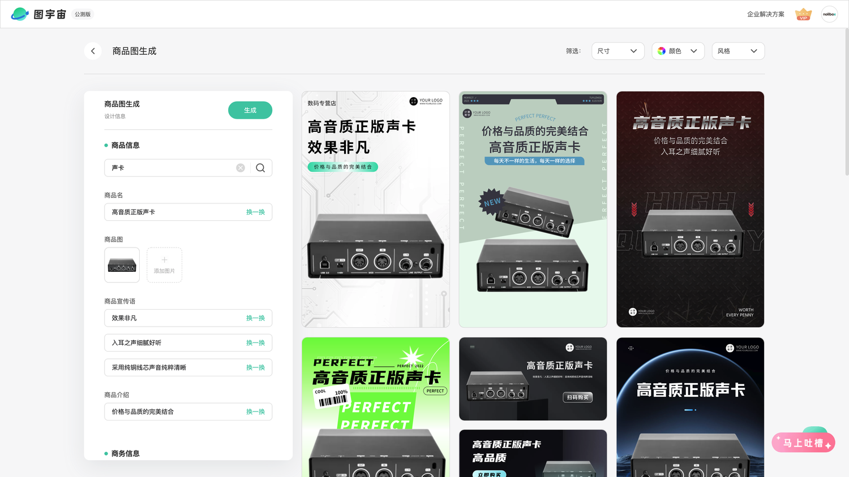Image resolution: width=849 pixels, height=477 pixels.
Task: Click the 公测版 beta badge
Action: tap(83, 14)
